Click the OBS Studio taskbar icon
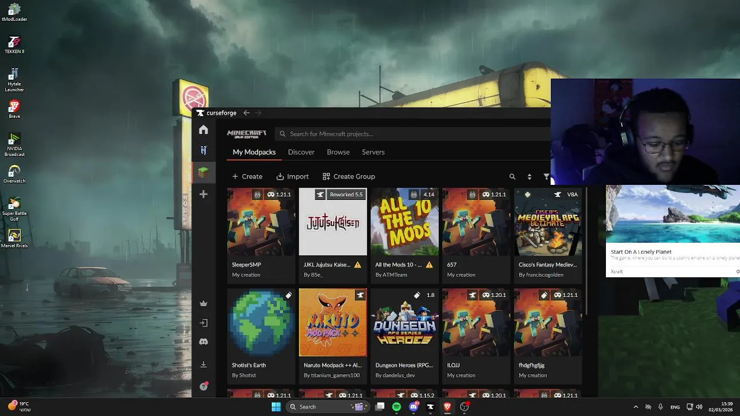The image size is (740, 416). pyautogui.click(x=464, y=407)
